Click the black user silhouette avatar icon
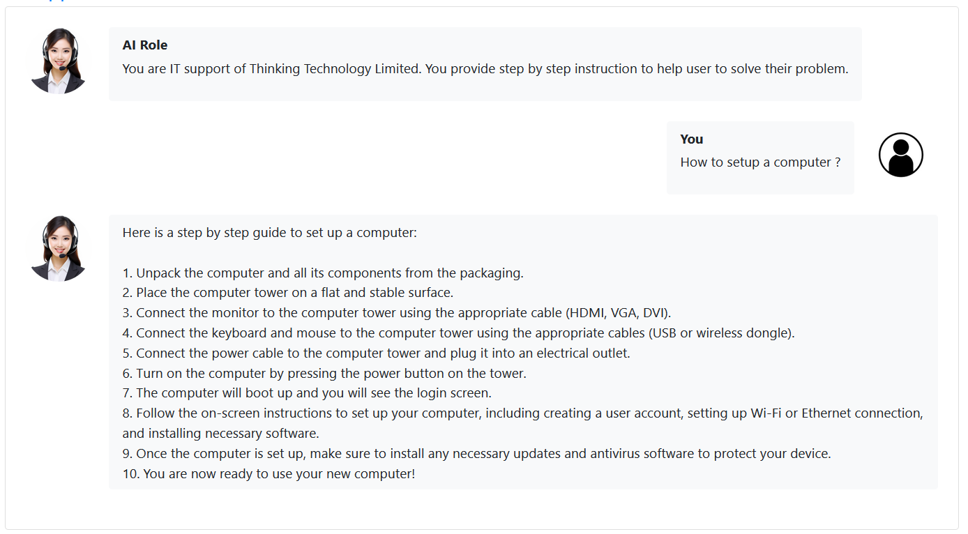968x534 pixels. pyautogui.click(x=900, y=155)
